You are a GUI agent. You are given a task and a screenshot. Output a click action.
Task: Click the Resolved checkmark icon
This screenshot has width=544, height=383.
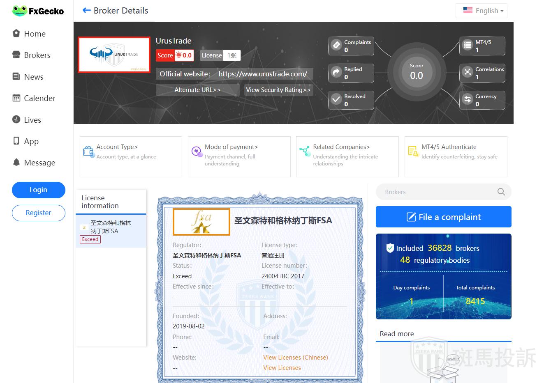coord(336,99)
